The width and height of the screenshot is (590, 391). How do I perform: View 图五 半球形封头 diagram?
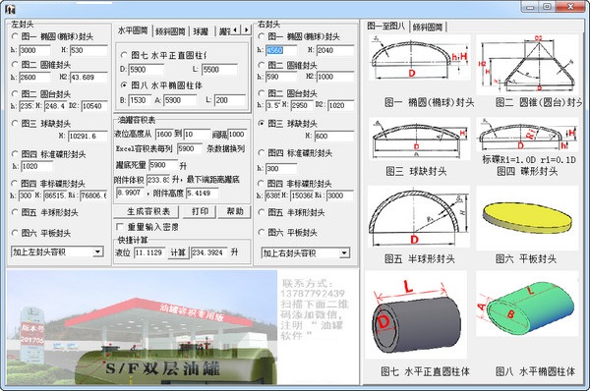pos(420,216)
